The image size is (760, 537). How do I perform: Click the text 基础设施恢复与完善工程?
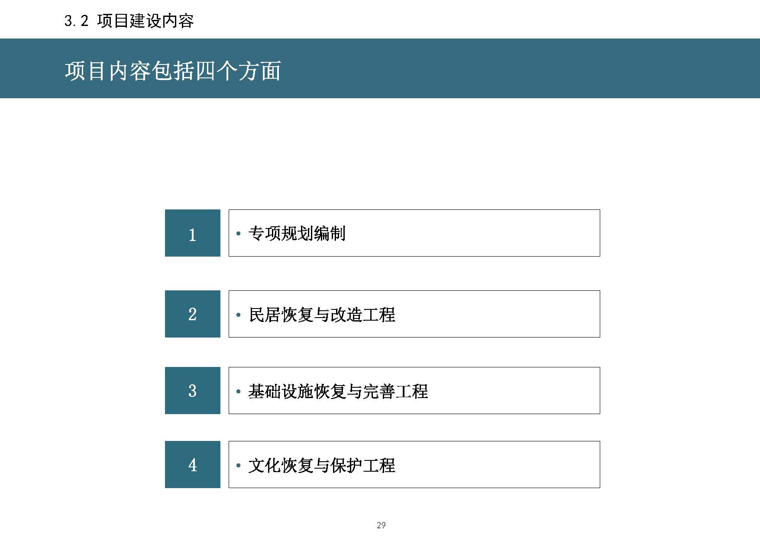click(x=338, y=391)
